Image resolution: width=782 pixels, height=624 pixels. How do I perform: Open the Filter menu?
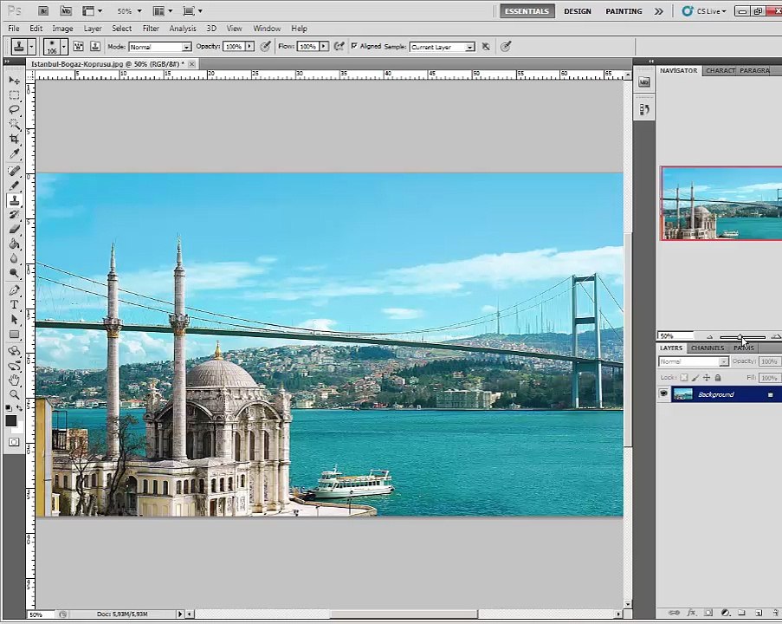pos(151,29)
